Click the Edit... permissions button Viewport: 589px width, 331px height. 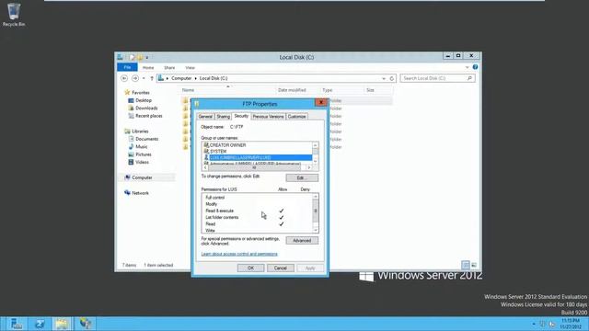(x=302, y=177)
